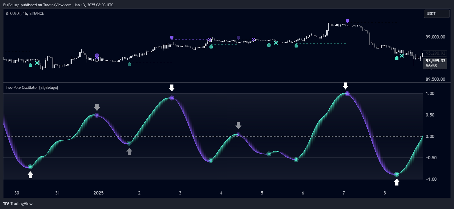Select the oscillator peak dot at the 1.00 level
The width and height of the screenshot is (454, 209).
pyautogui.click(x=347, y=93)
